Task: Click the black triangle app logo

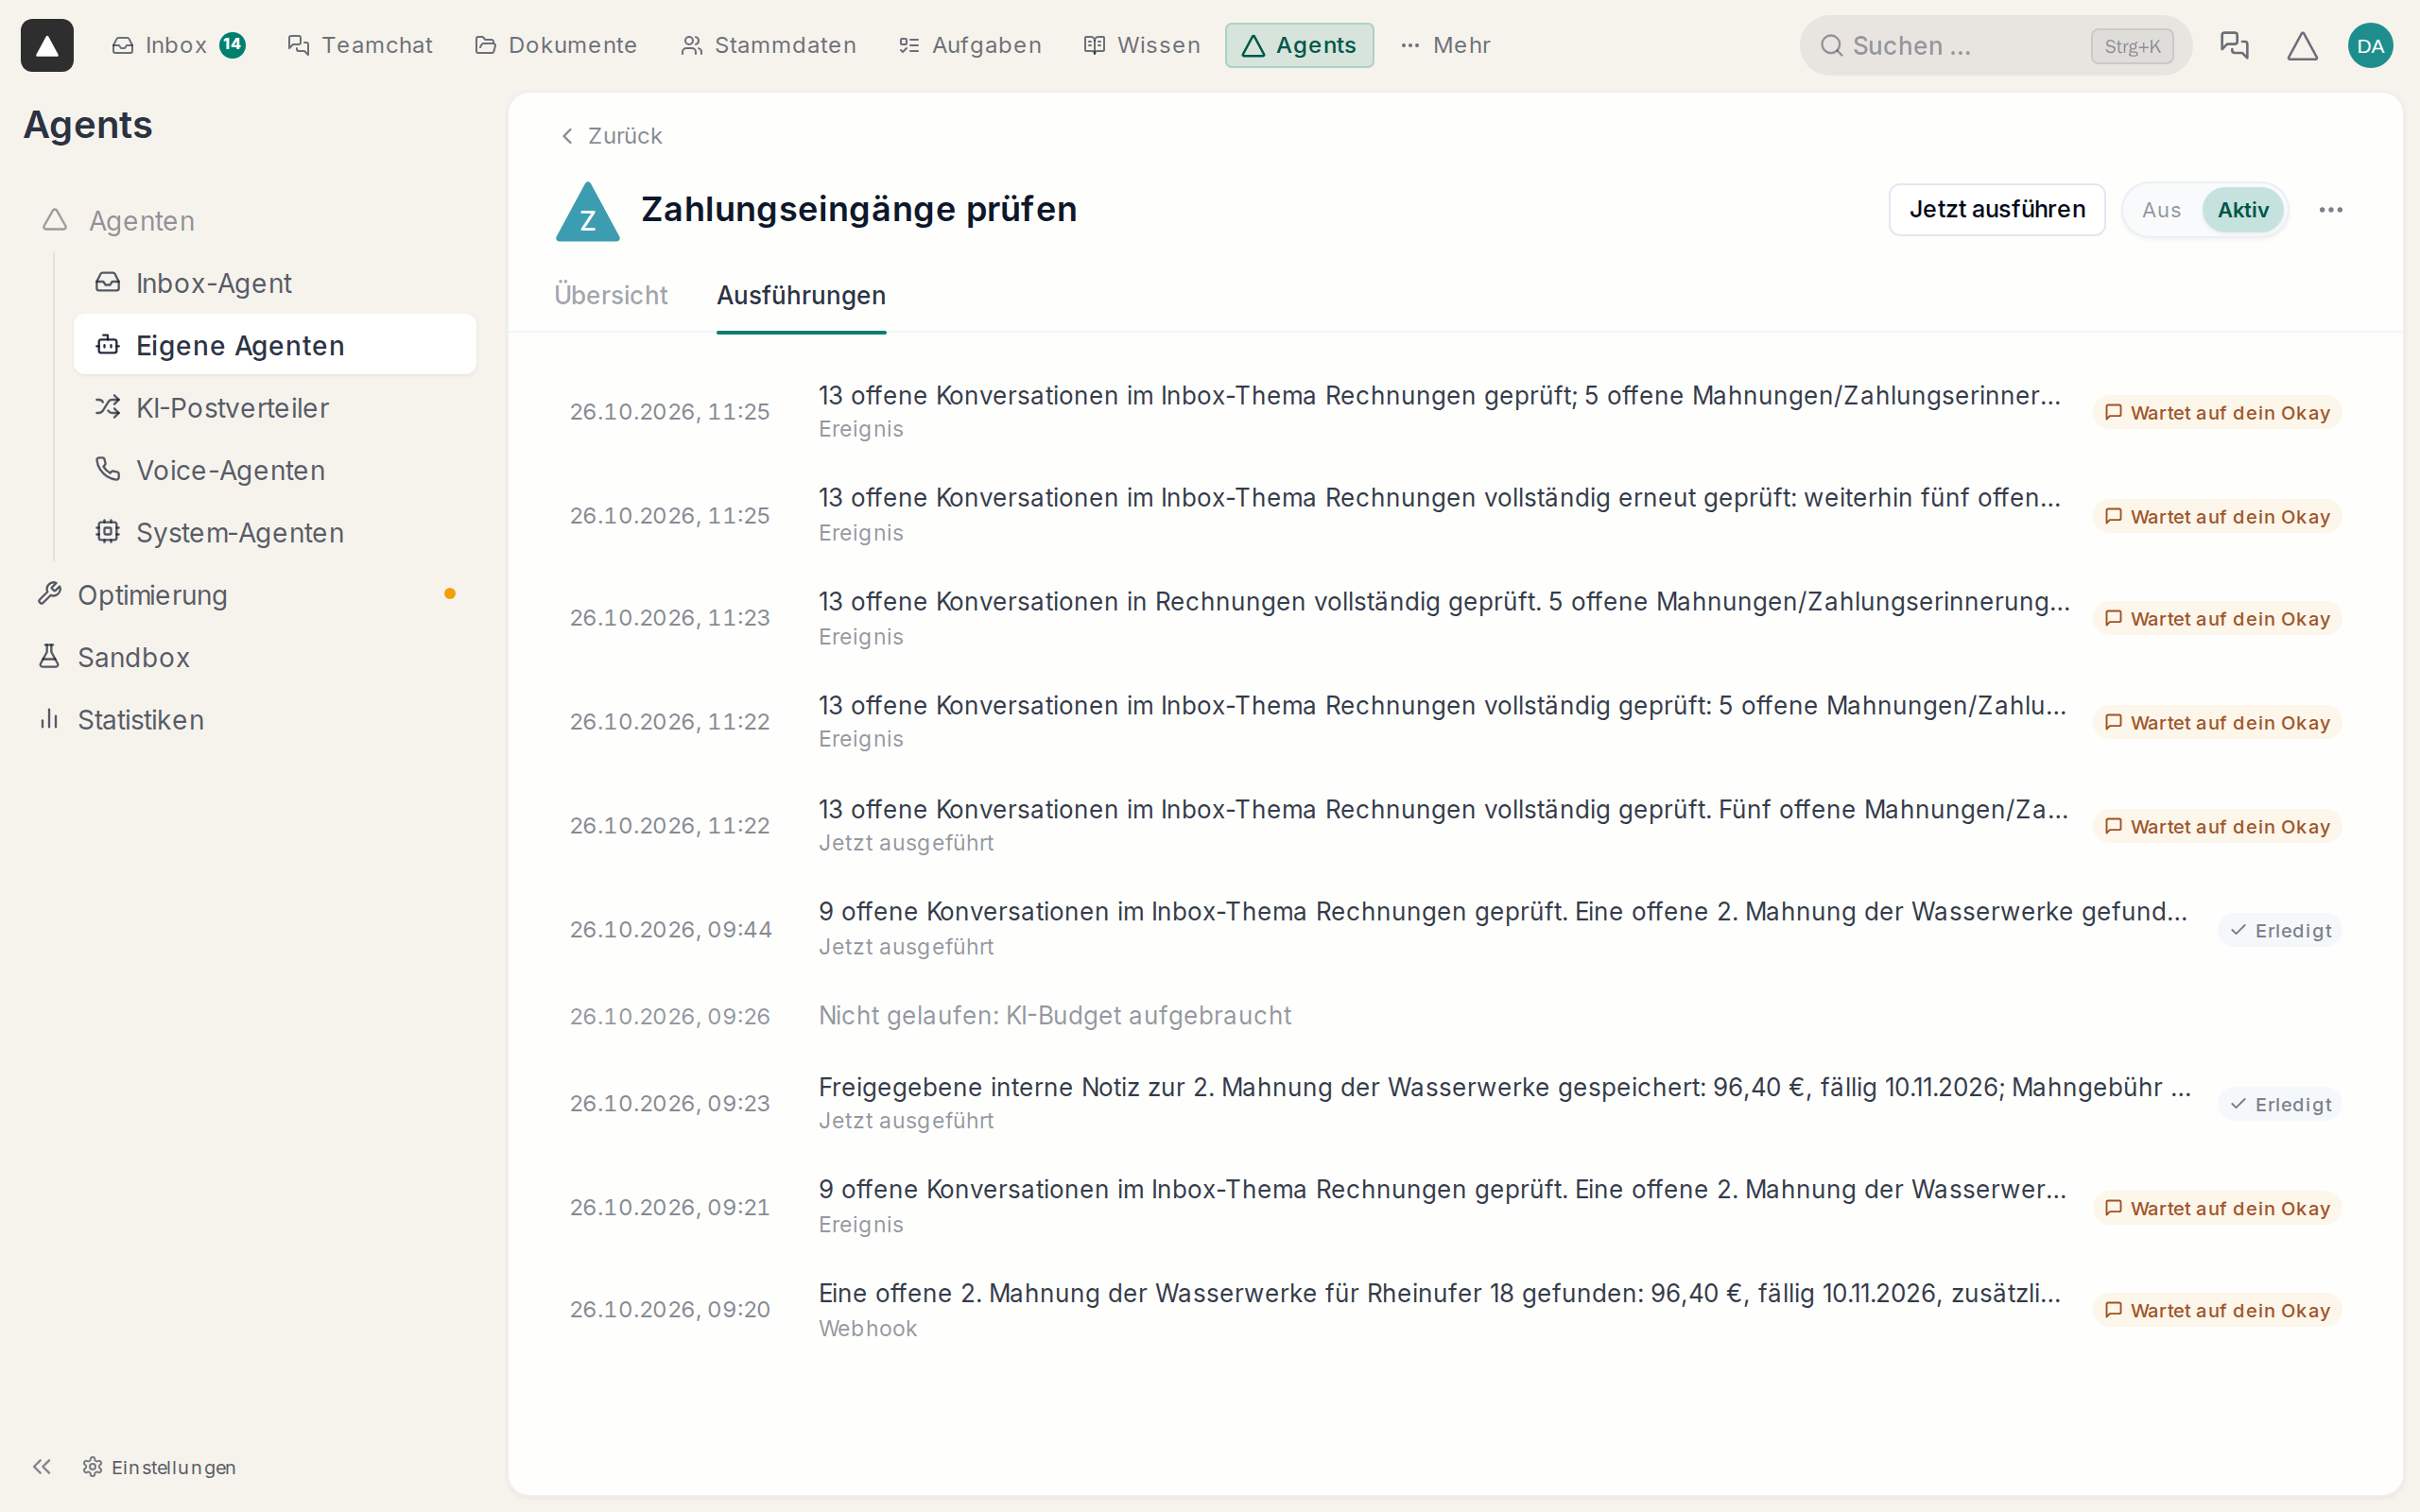Action: 47,45
